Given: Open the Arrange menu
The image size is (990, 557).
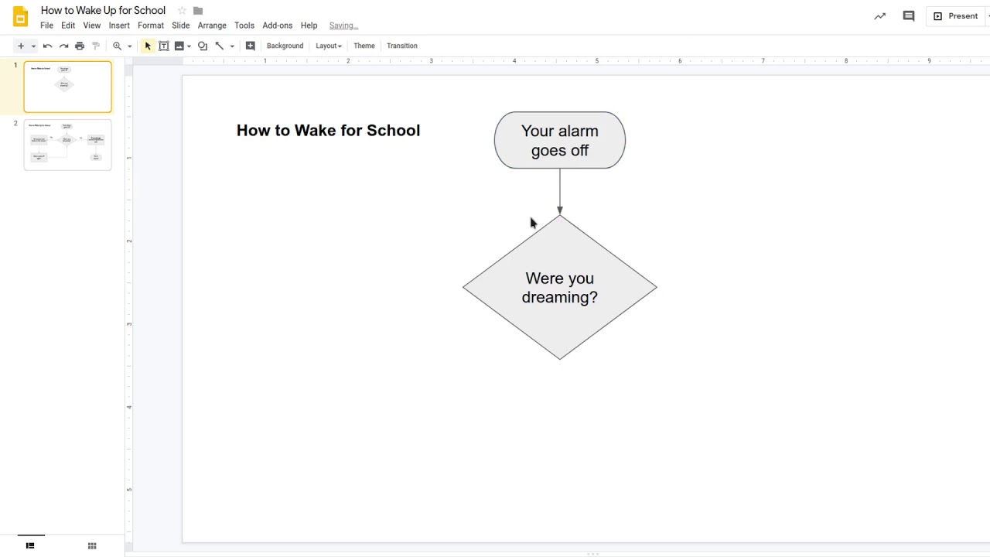Looking at the screenshot, I should click(x=212, y=26).
